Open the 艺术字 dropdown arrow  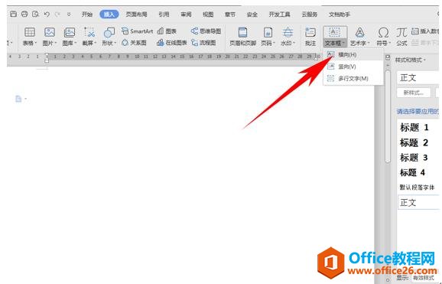point(368,43)
